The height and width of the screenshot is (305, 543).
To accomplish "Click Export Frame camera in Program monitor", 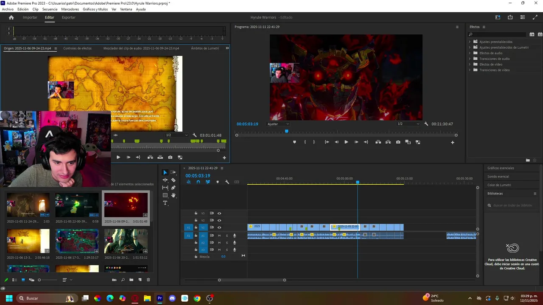I will (x=398, y=142).
